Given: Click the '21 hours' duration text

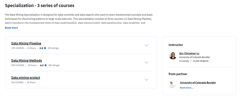Looking at the screenshot, I should click(x=32, y=48).
